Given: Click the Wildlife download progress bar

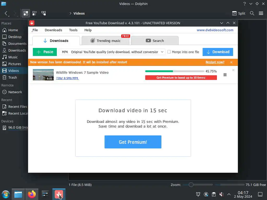Looking at the screenshot, I should click(x=174, y=71).
